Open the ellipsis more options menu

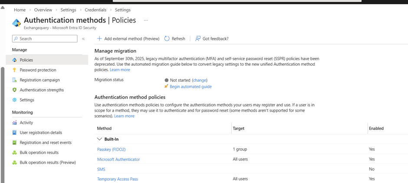point(146,20)
